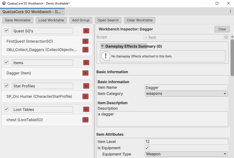Disable the Is Equipment checkbox
This screenshot has height=158, width=234.
147,148
